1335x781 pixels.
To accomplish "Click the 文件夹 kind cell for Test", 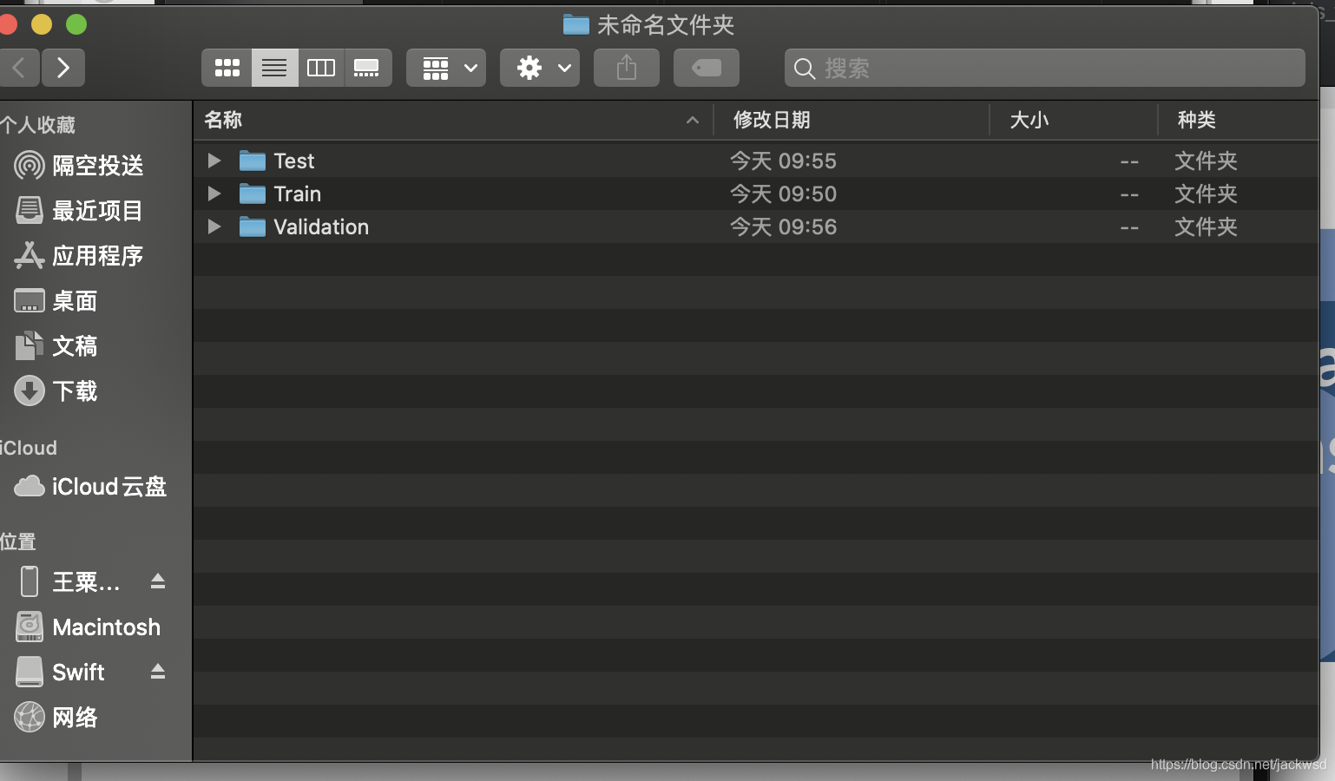I will point(1206,161).
